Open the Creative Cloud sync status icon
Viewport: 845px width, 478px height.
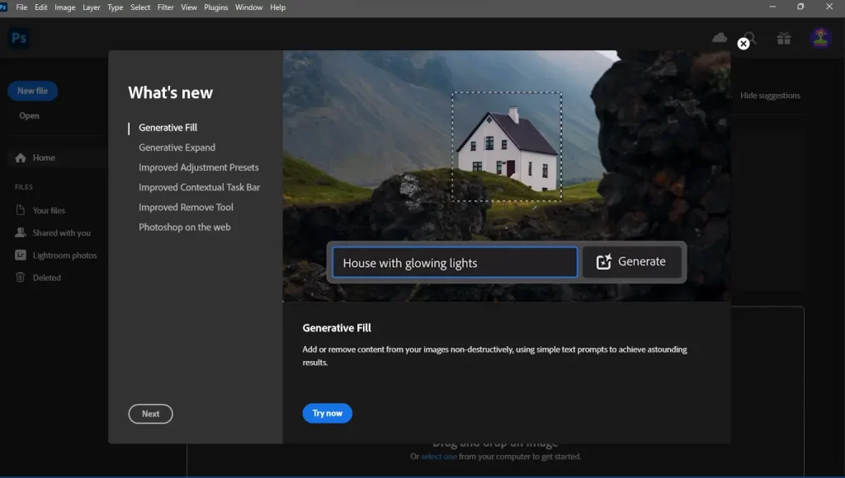click(x=720, y=38)
